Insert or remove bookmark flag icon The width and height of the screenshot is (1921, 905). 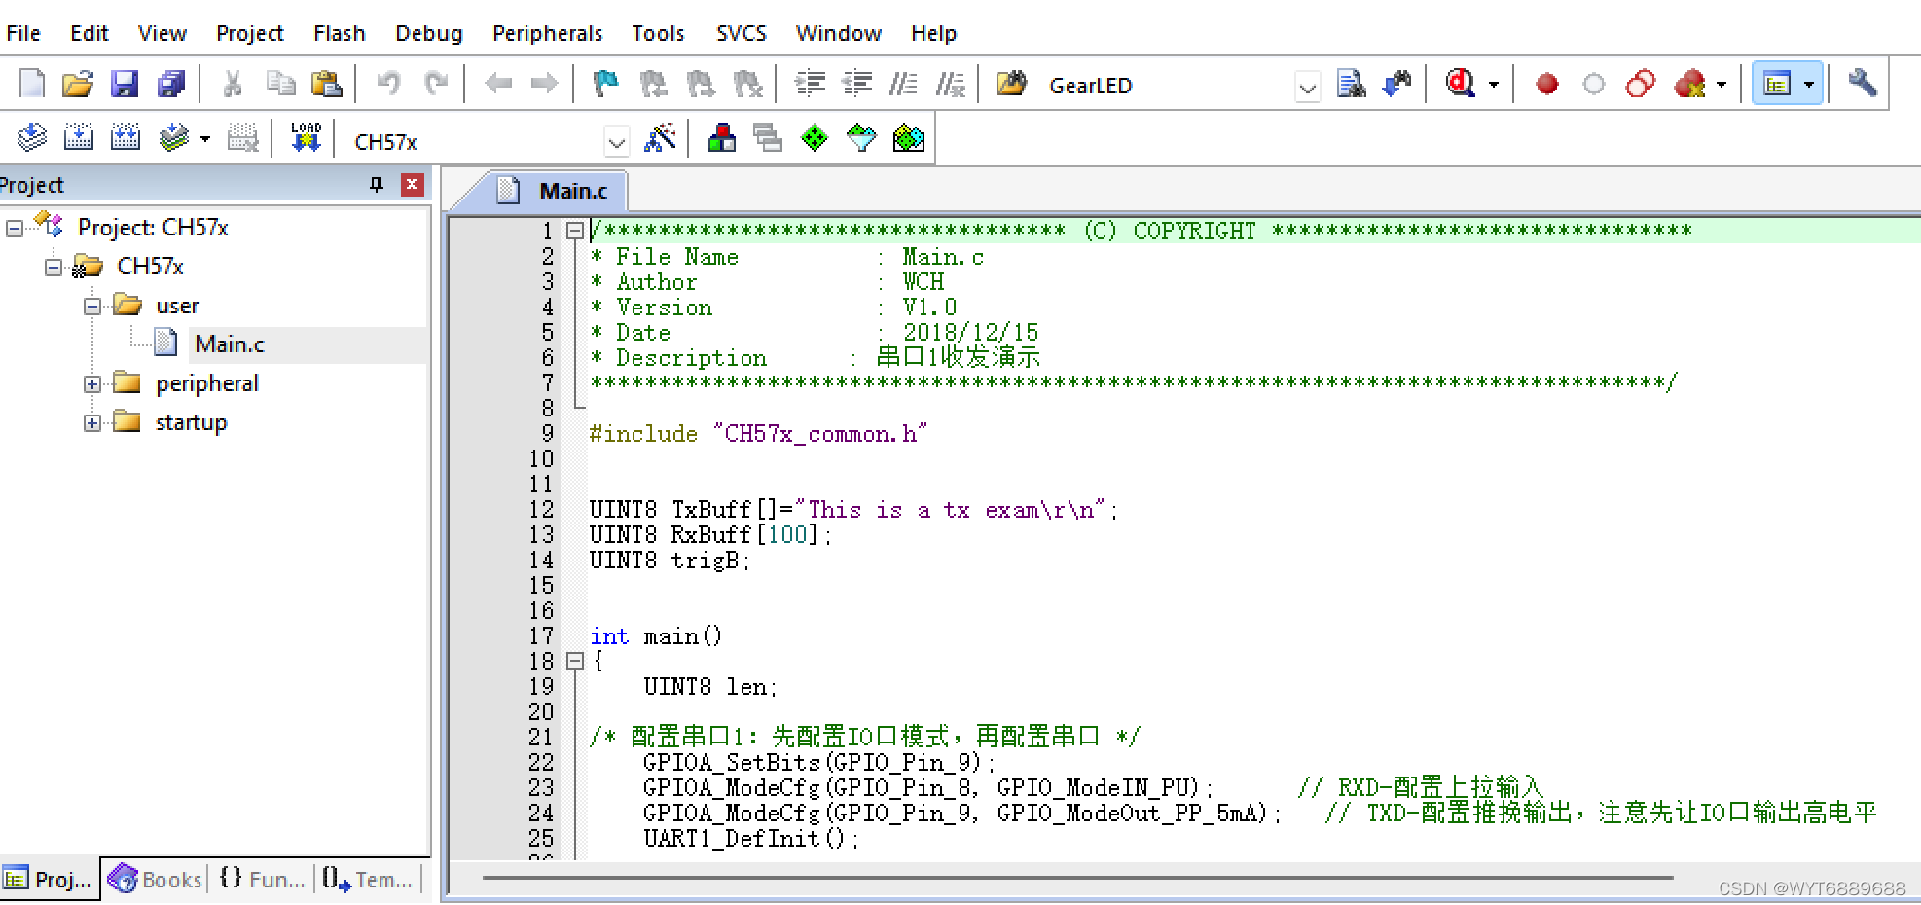(605, 84)
